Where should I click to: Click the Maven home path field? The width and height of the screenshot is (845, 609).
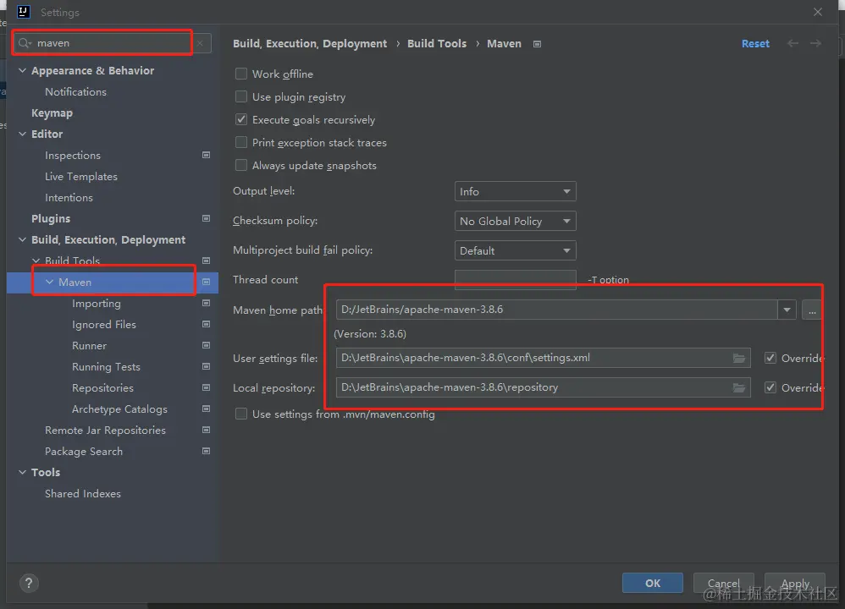(x=557, y=310)
